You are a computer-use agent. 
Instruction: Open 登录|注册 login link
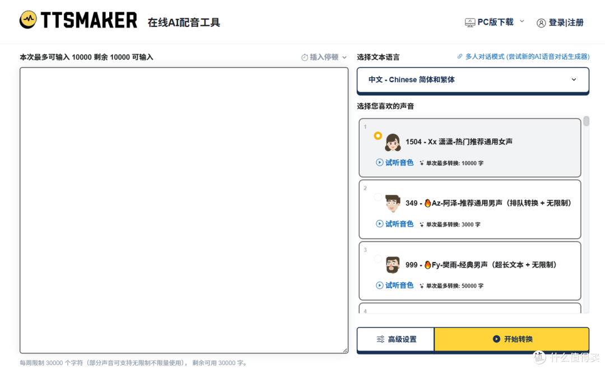[x=566, y=23]
